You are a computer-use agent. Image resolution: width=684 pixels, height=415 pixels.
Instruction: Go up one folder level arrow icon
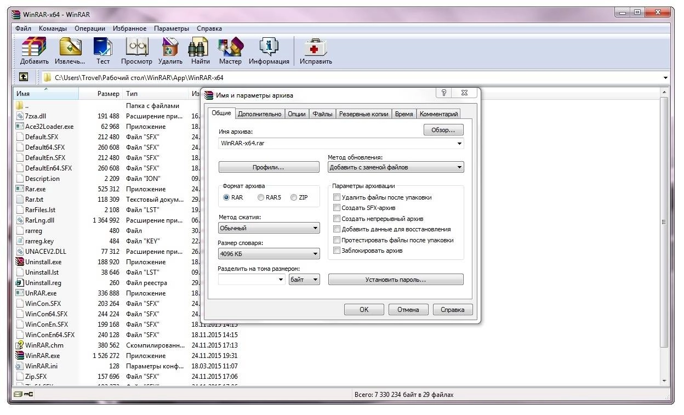click(x=24, y=77)
